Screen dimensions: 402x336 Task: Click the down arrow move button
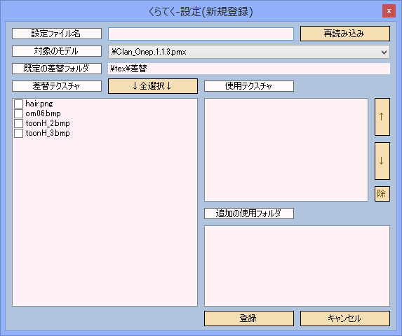click(382, 161)
